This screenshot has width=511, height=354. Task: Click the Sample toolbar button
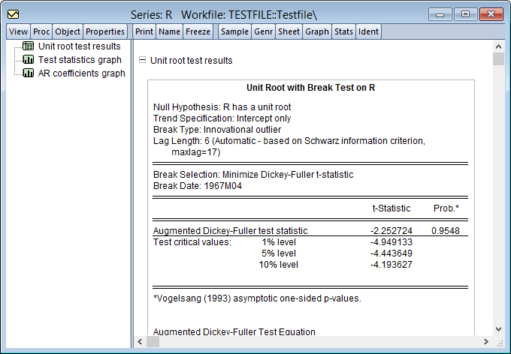coord(234,31)
